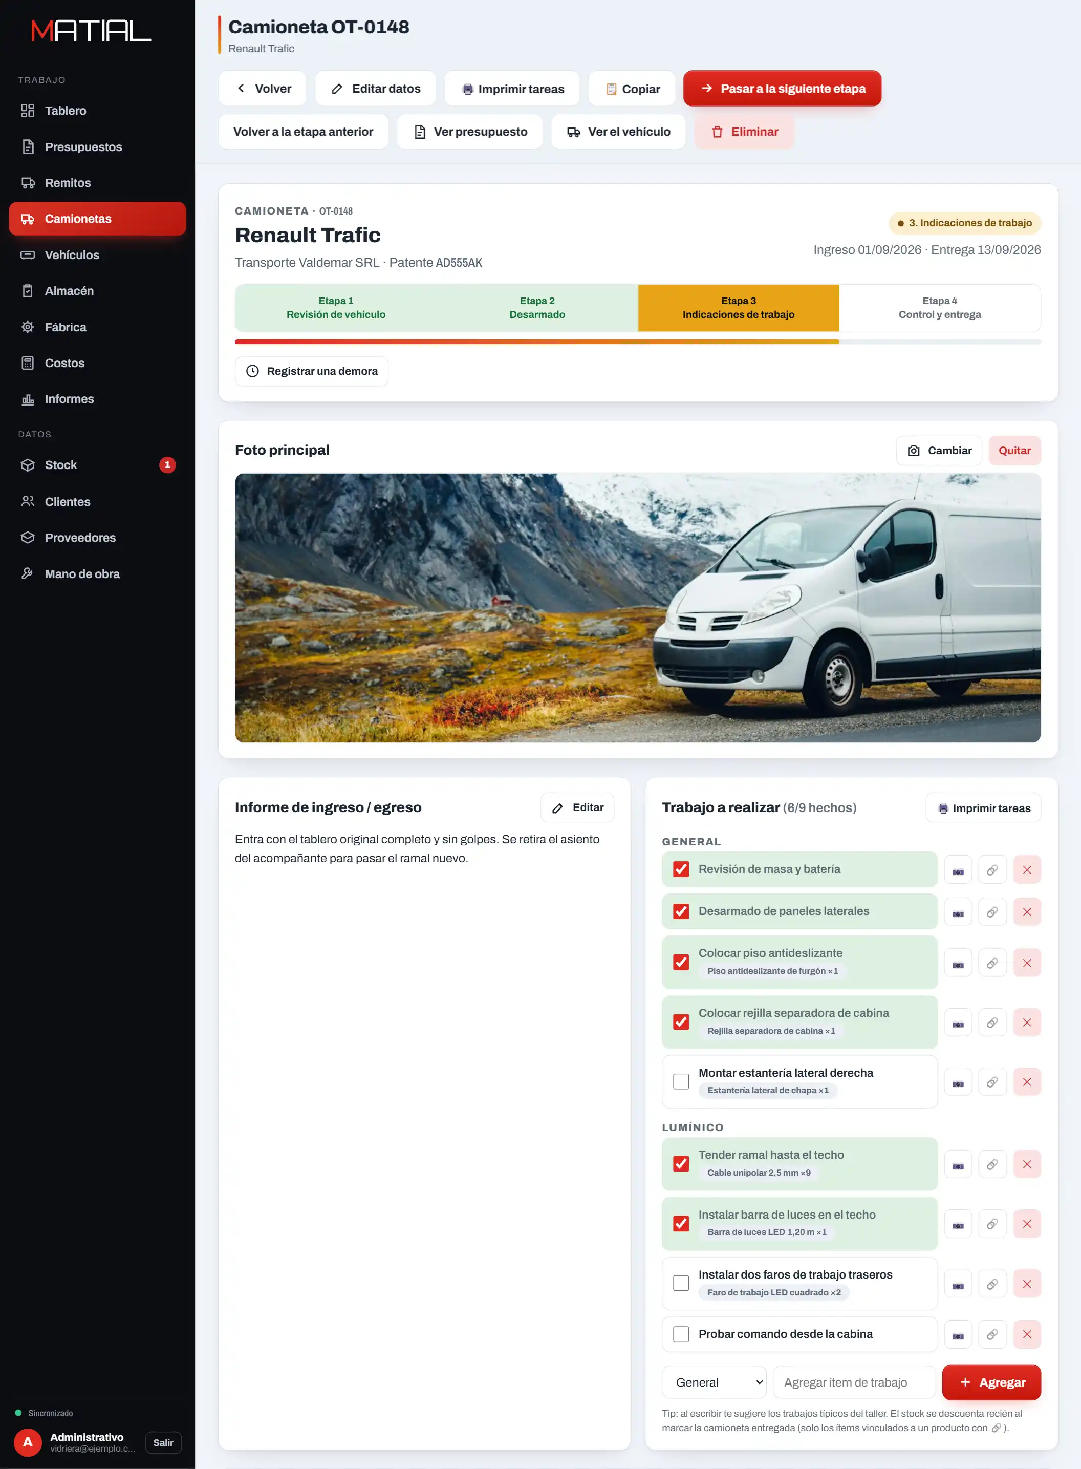The image size is (1081, 1469).
Task: Untick Colocar piso antideslizante checkbox
Action: pos(681,962)
